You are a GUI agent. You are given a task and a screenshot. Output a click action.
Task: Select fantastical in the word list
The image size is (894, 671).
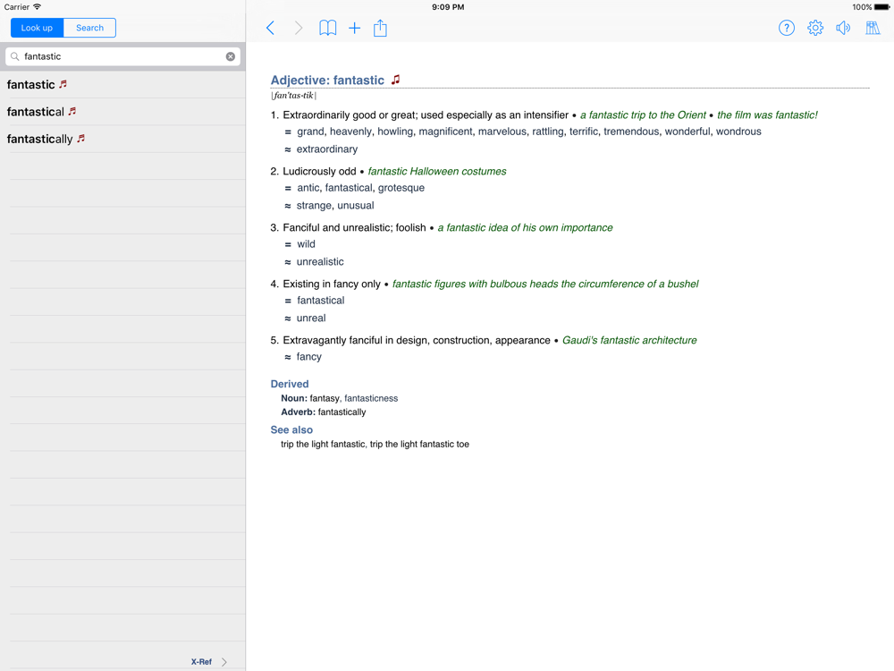click(x=36, y=112)
